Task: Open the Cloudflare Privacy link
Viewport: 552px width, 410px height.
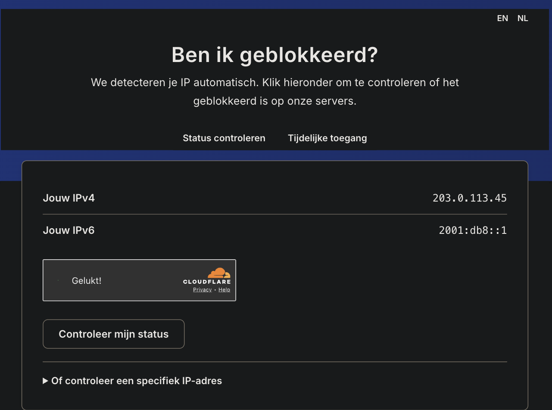Action: pos(202,290)
